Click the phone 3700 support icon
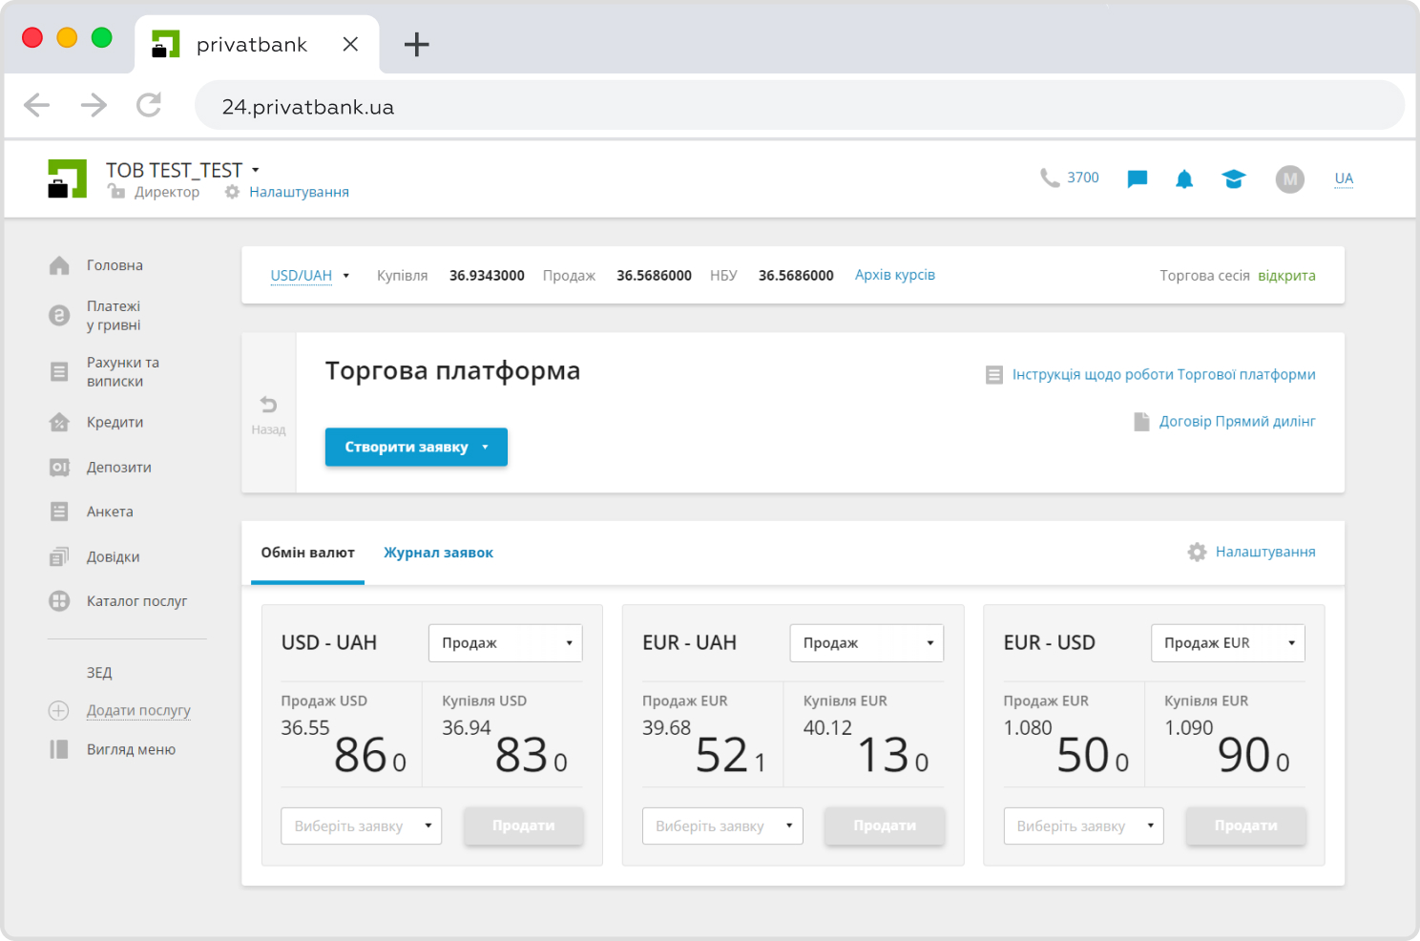This screenshot has height=941, width=1420. pos(1050,178)
